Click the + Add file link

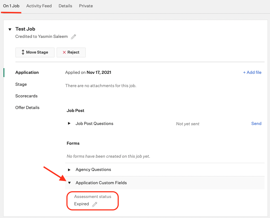tap(252, 72)
